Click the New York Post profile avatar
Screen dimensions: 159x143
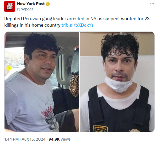(10, 6)
